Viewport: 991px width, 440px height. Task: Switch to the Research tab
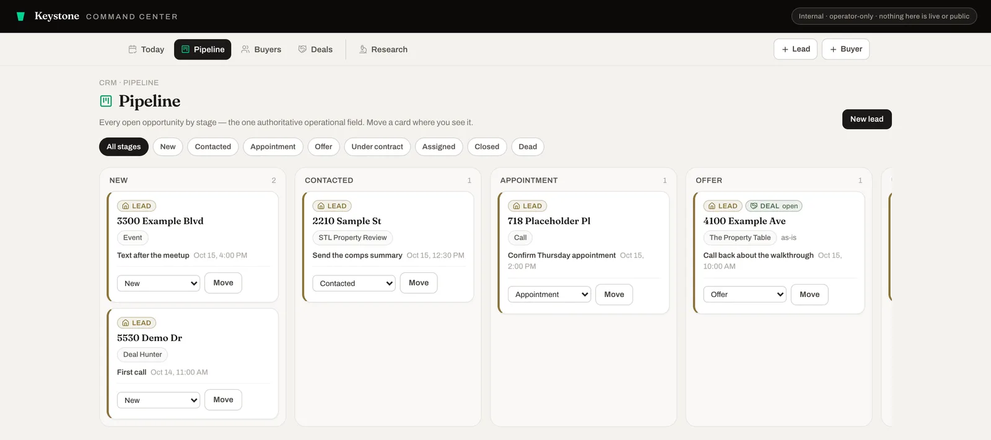pos(383,50)
